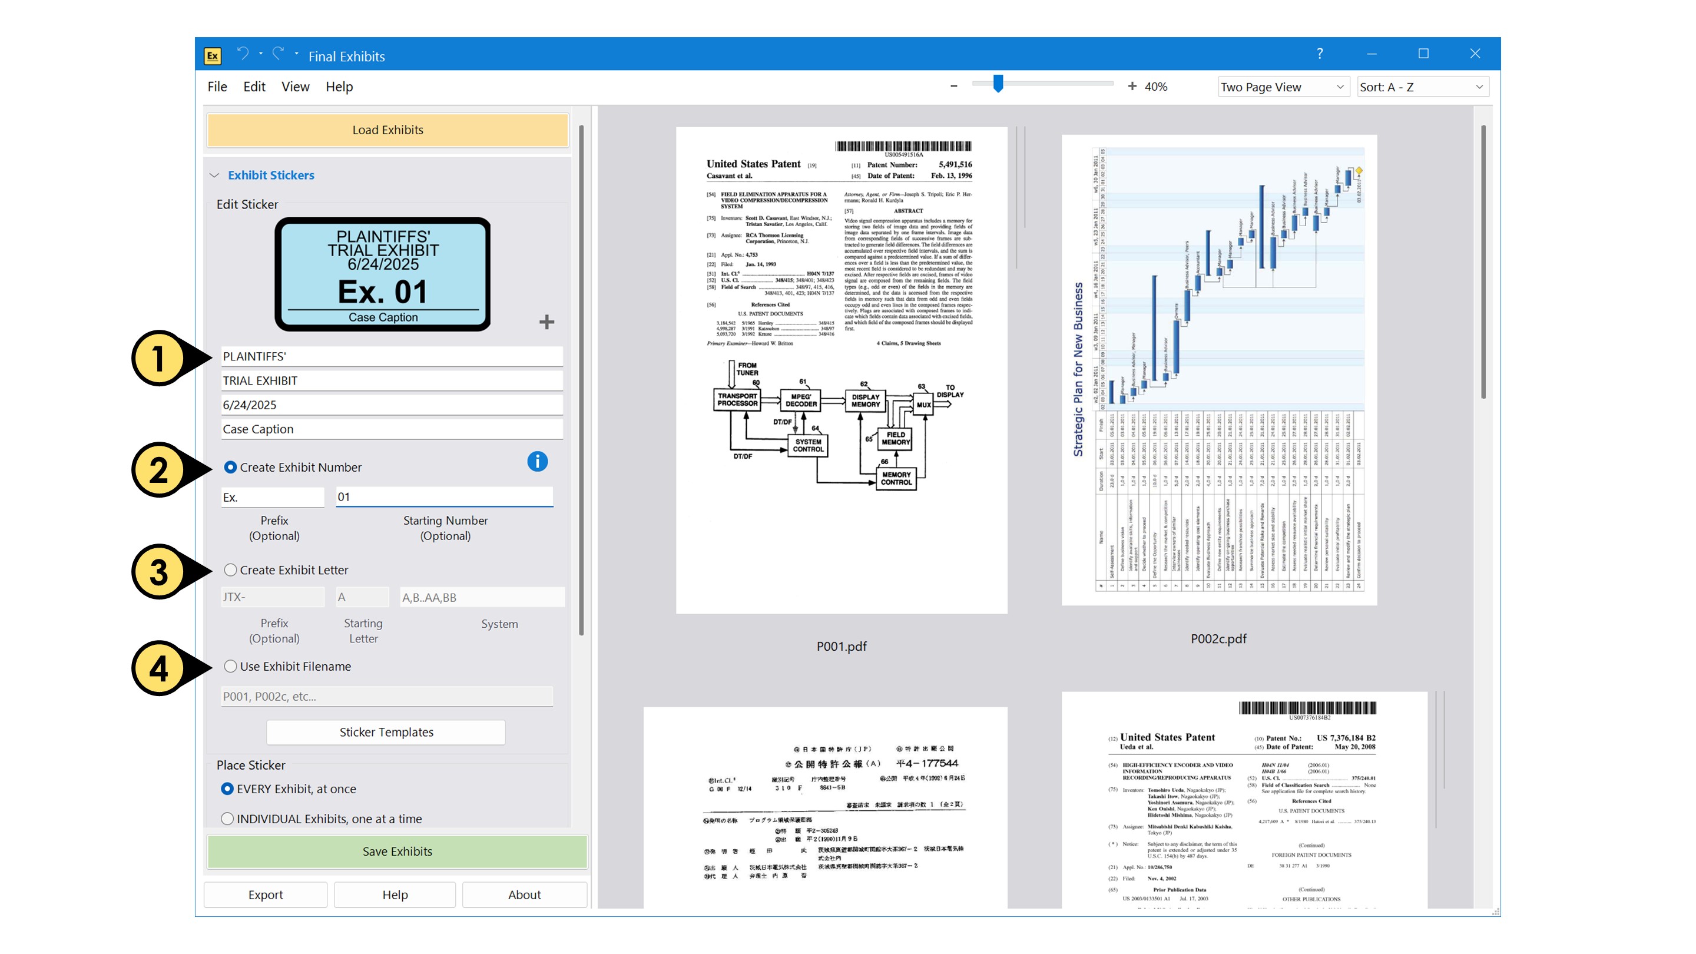Select EVERY Exhibit, at once option
1696x954 pixels.
pyautogui.click(x=227, y=788)
